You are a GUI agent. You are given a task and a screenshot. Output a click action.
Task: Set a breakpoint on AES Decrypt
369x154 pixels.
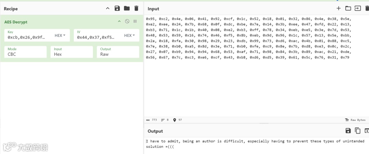point(135,22)
